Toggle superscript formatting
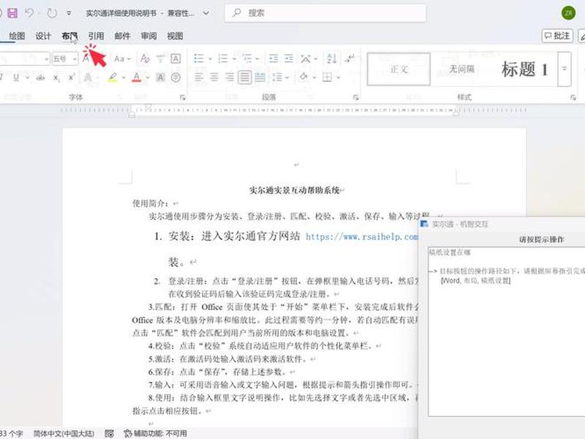585x439 pixels. pos(71,78)
